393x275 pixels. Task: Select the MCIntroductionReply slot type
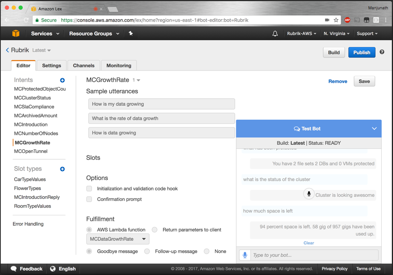click(37, 197)
